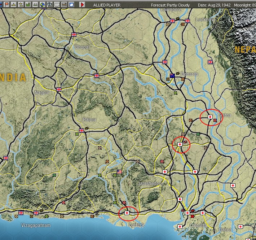Click the Moonlight status text
This screenshot has width=256, height=240.
245,5
